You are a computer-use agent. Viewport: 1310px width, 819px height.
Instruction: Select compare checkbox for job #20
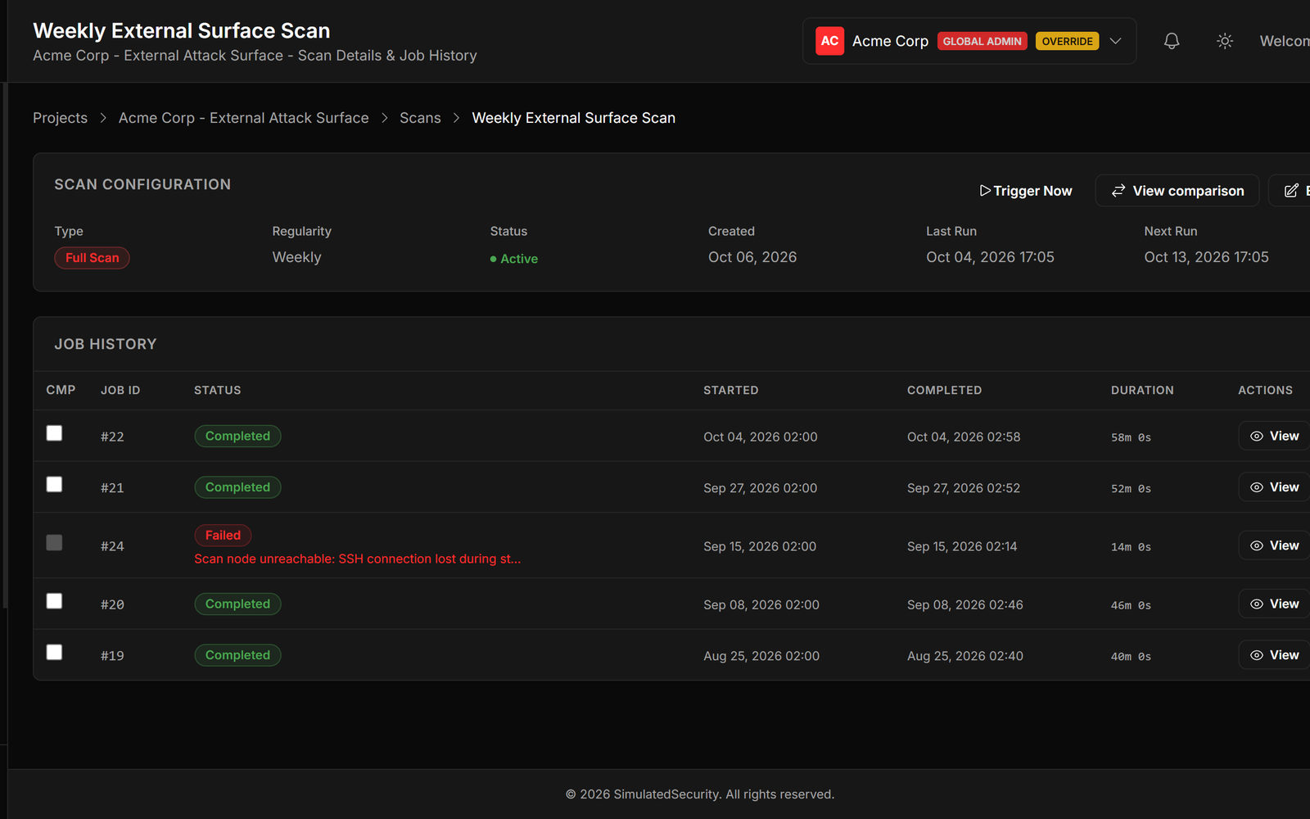pos(54,601)
